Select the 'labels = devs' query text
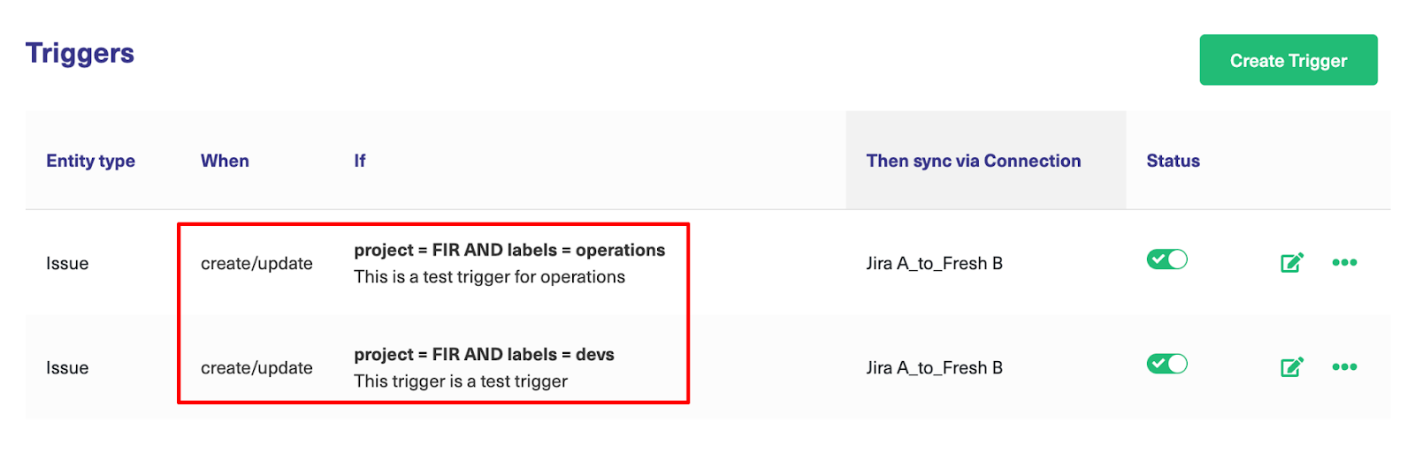Viewport: 1415px width, 452px height. [x=561, y=354]
